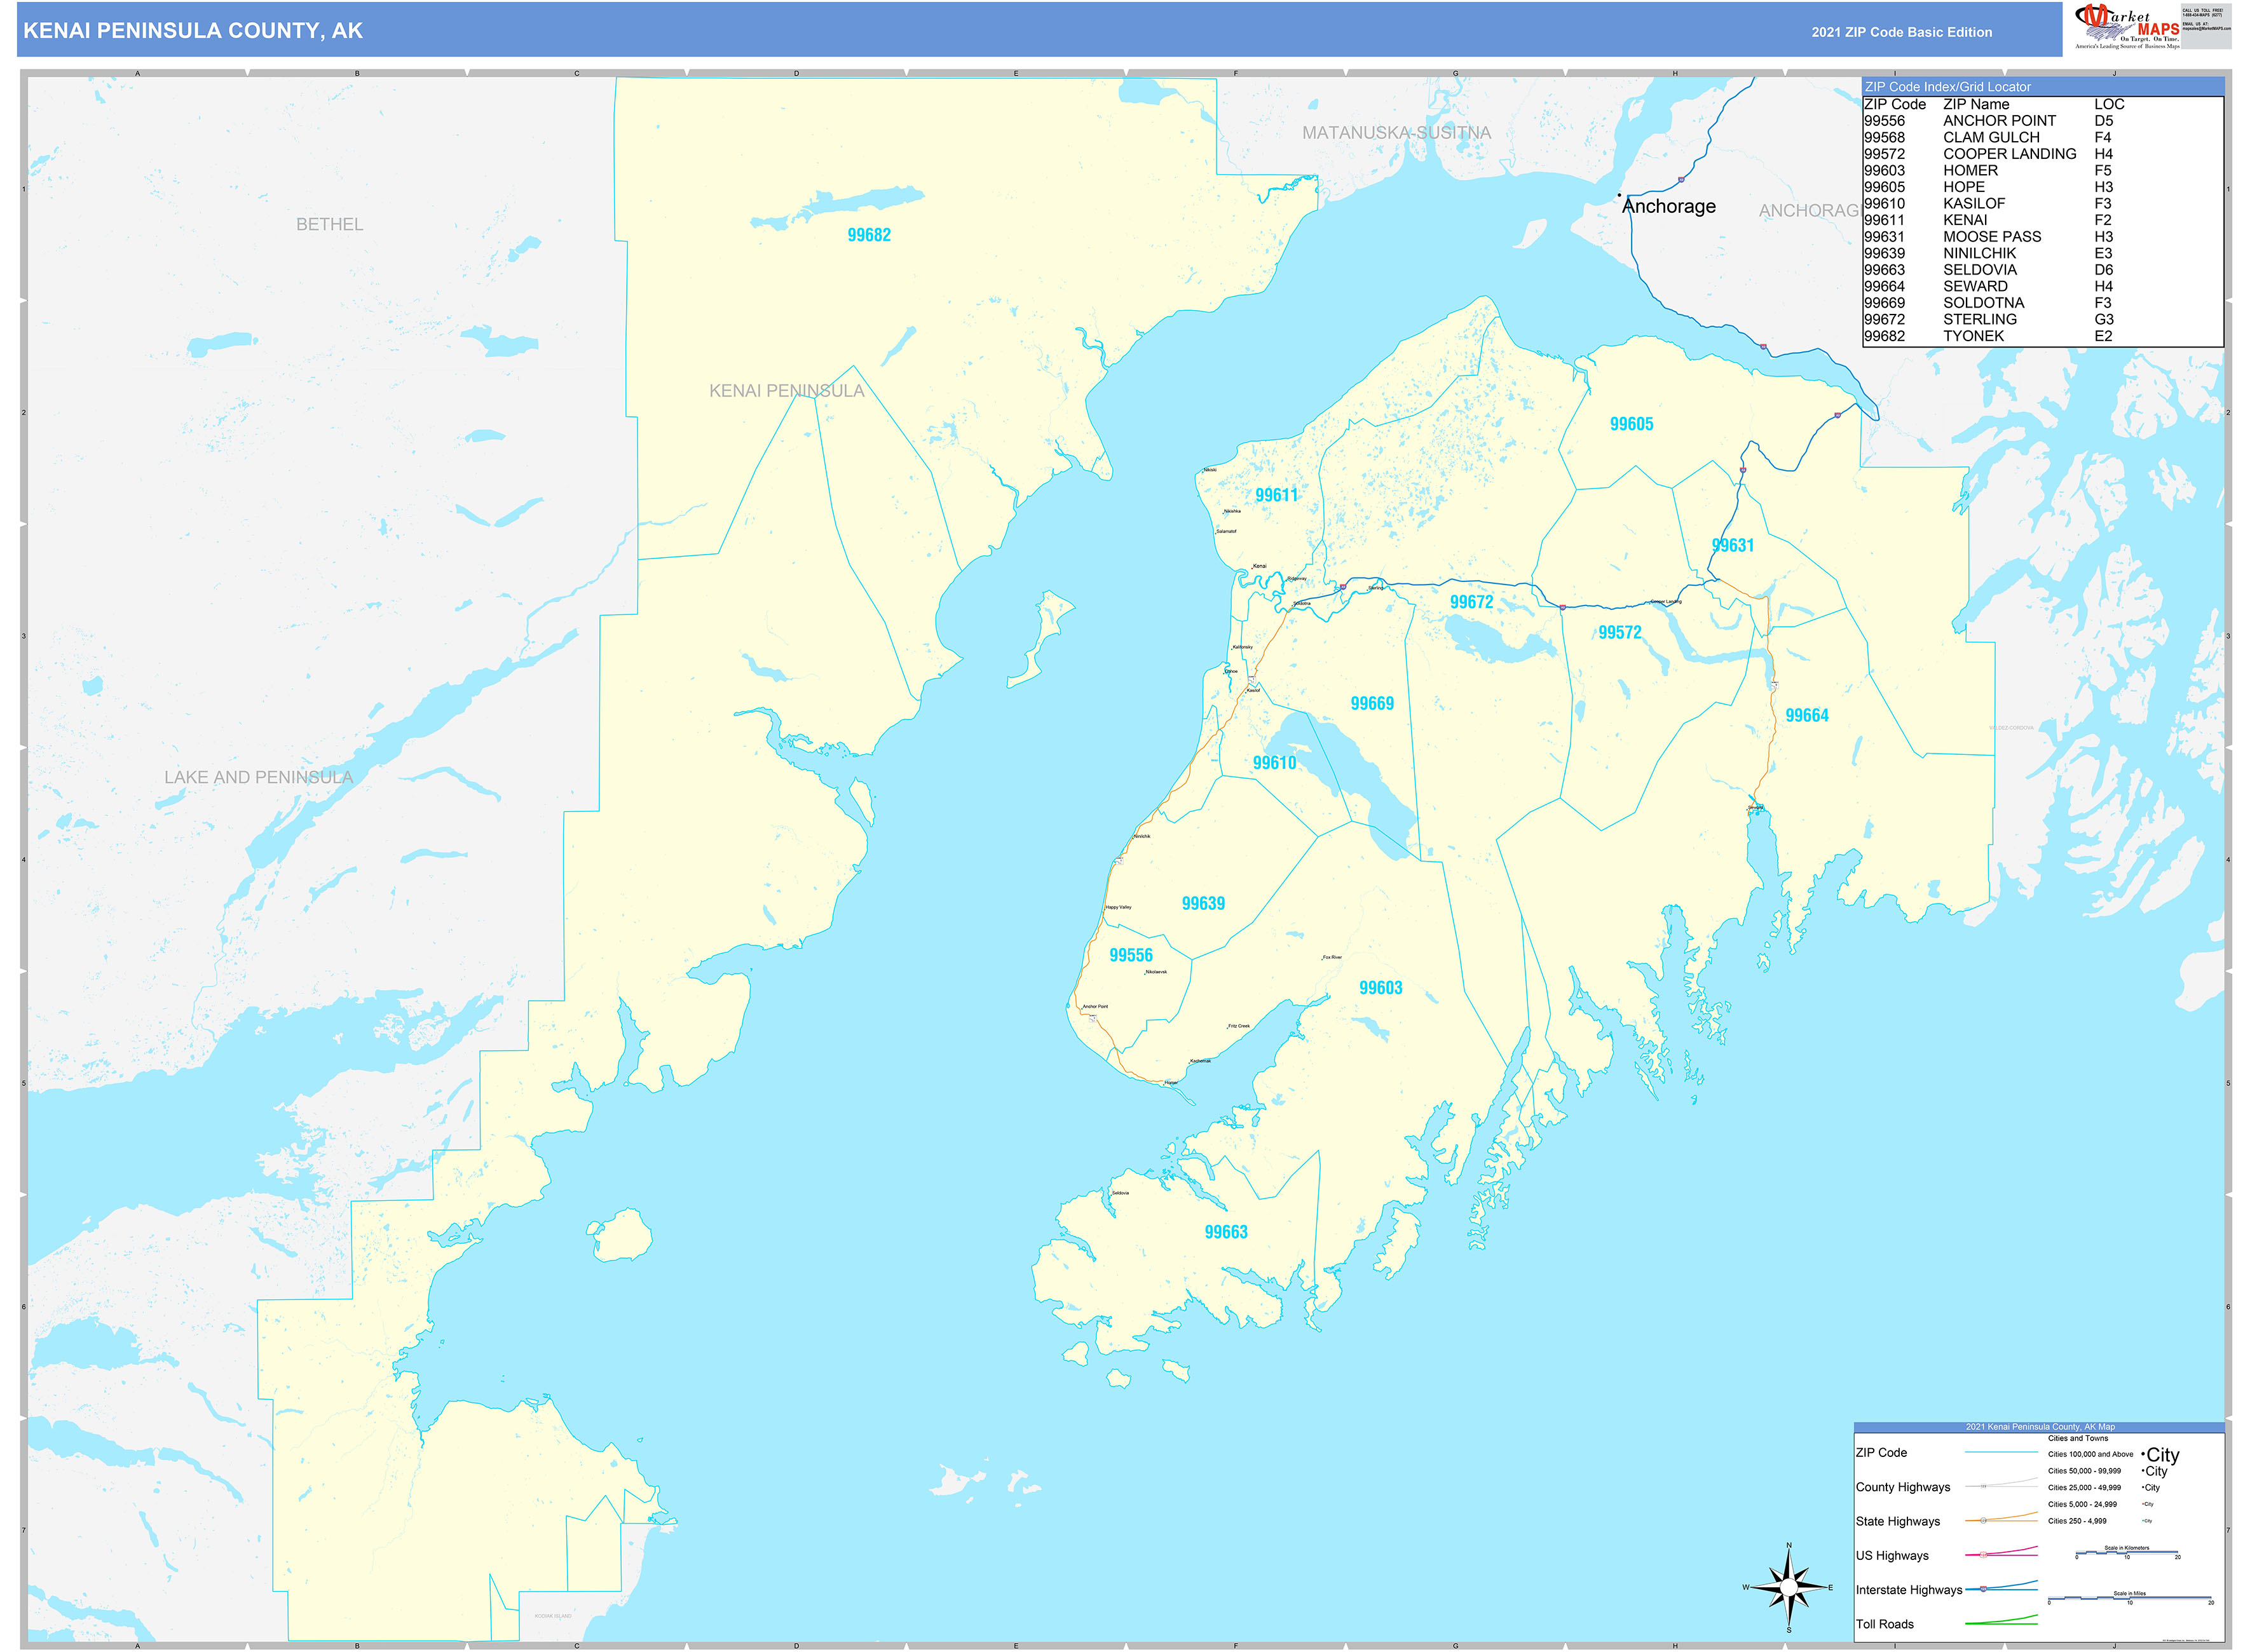Select the ZIP Code boundary line sample in legend
The height and width of the screenshot is (1652, 2243).
click(2002, 1453)
